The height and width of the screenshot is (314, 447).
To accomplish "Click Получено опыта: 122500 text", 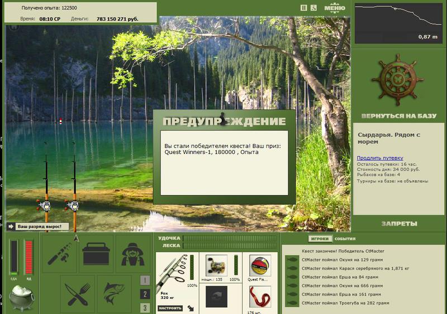I will [x=49, y=8].
